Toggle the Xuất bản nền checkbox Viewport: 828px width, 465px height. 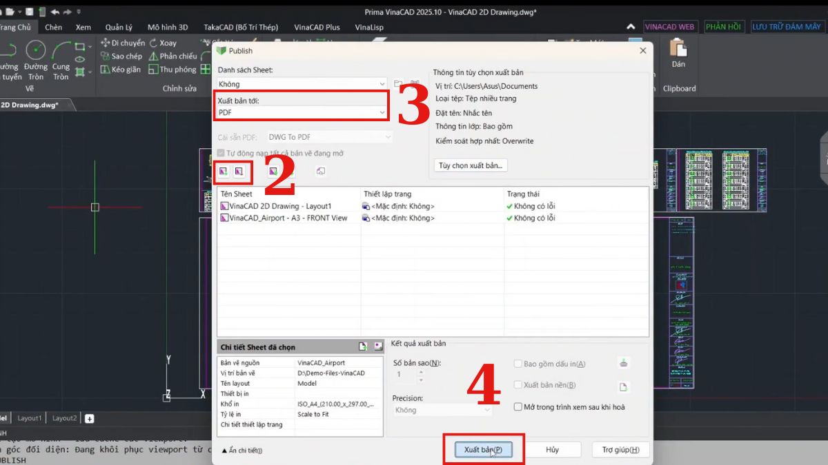(x=518, y=385)
